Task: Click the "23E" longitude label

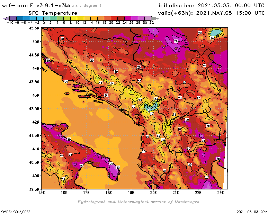Action: pyautogui.click(x=221, y=193)
